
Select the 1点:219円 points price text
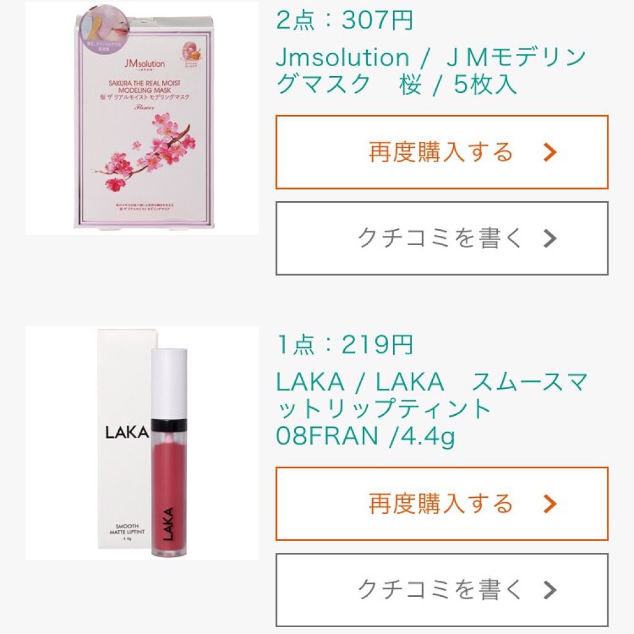[x=344, y=344]
